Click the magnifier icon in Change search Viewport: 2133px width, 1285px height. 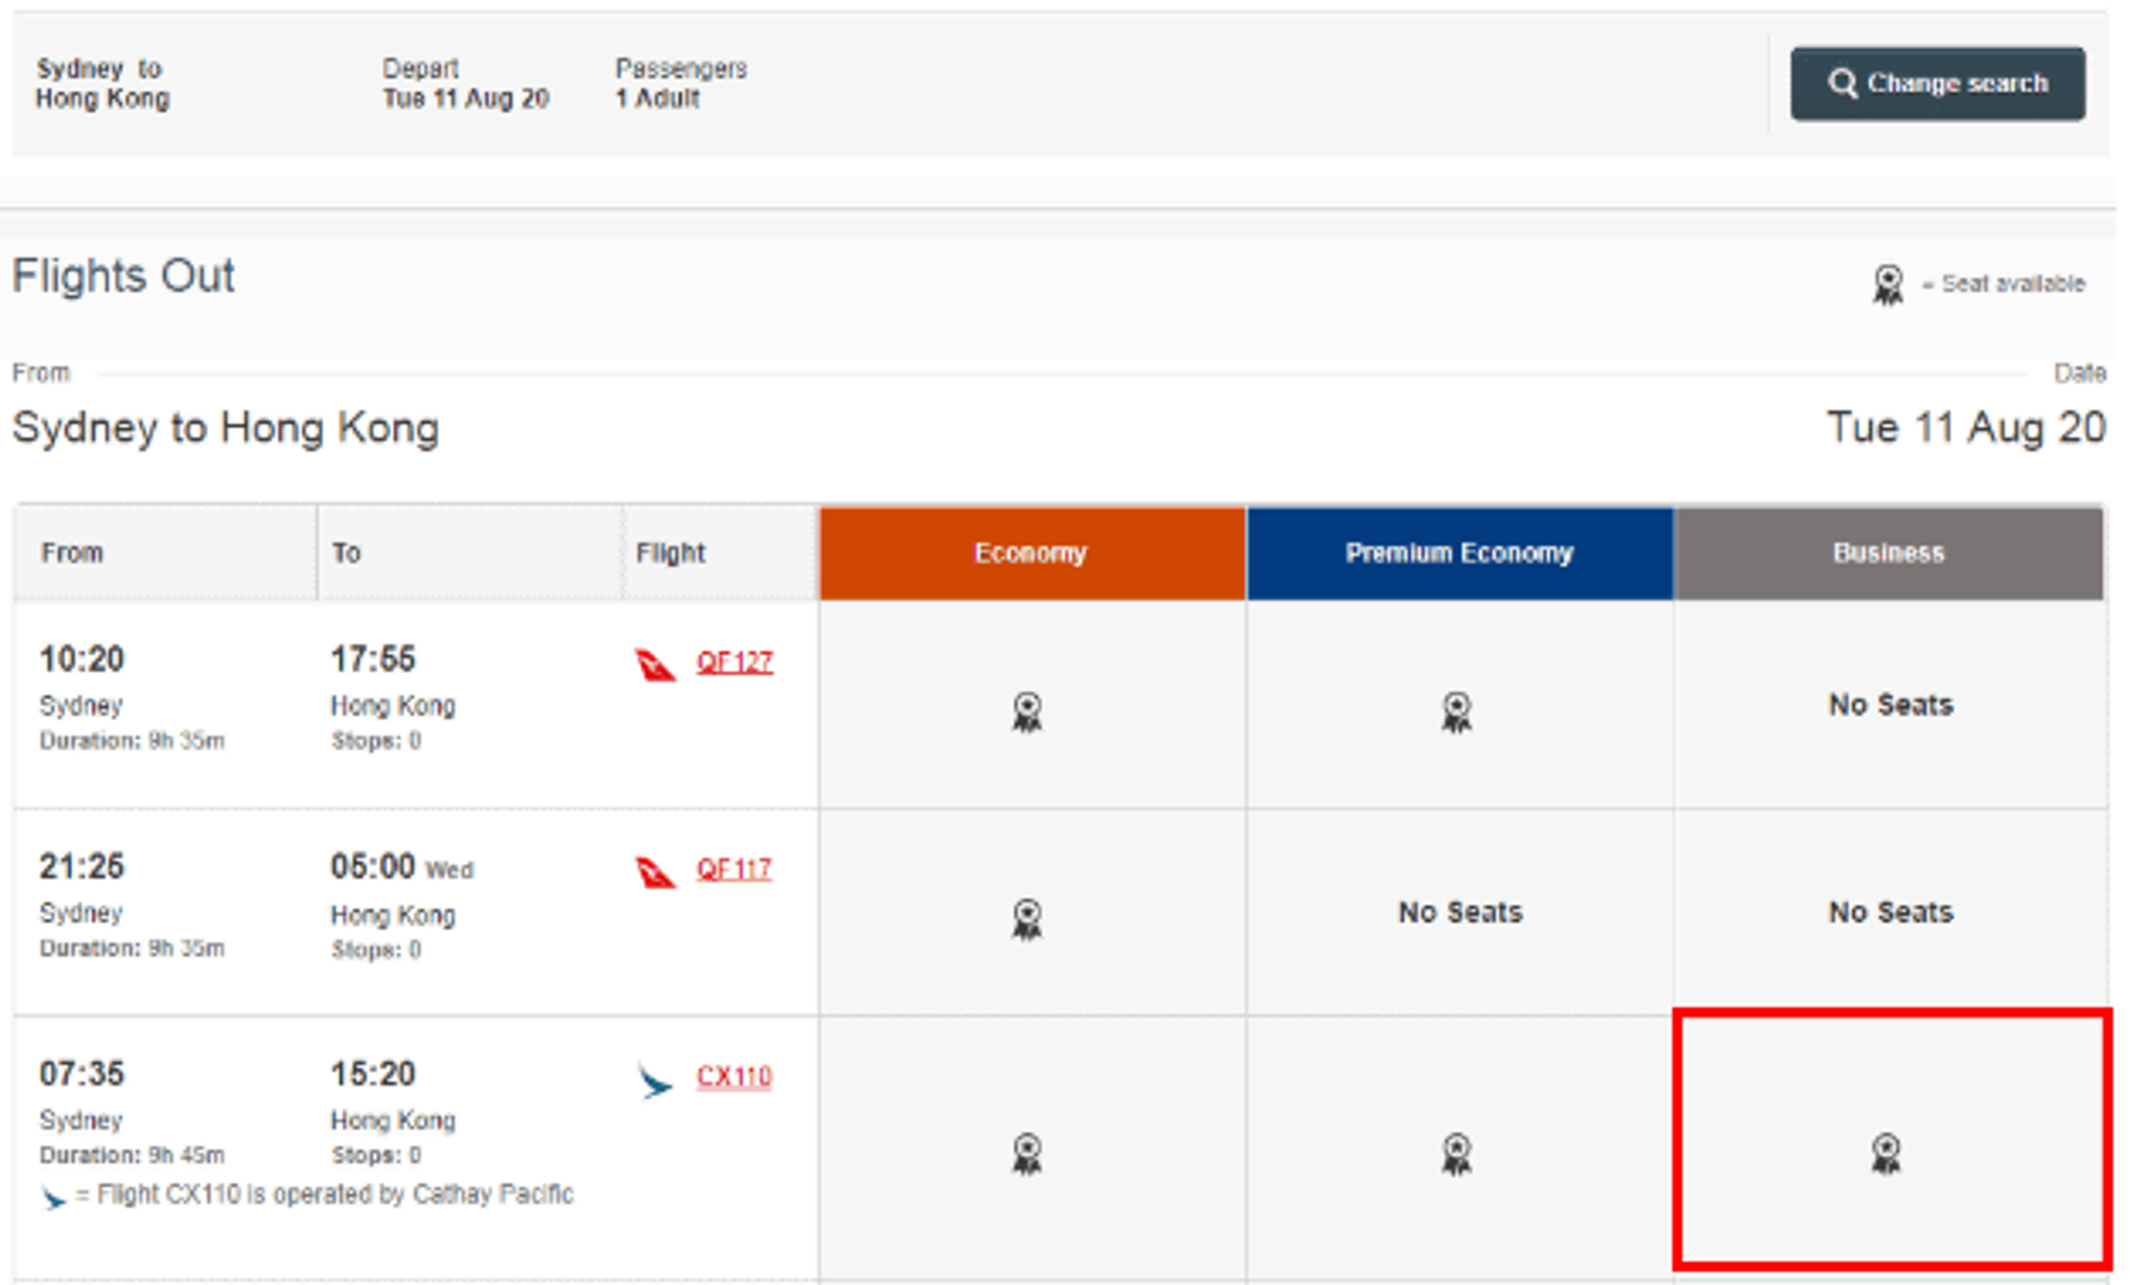coord(1842,84)
